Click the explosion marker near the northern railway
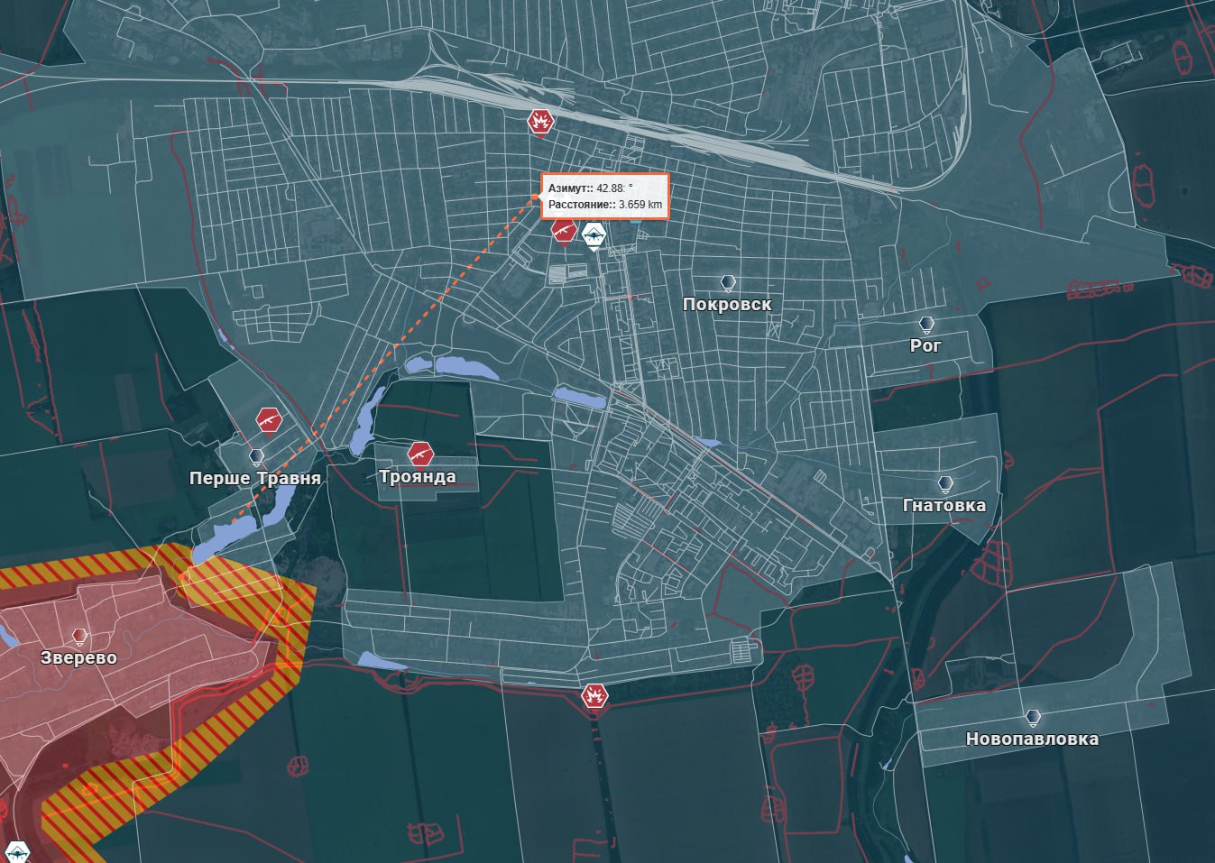Image resolution: width=1215 pixels, height=863 pixels. pos(540,122)
